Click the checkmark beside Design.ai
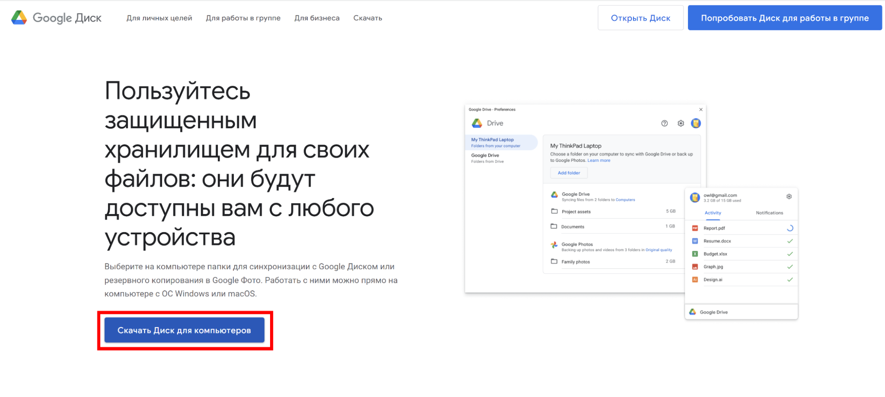Image resolution: width=885 pixels, height=397 pixels. (790, 279)
